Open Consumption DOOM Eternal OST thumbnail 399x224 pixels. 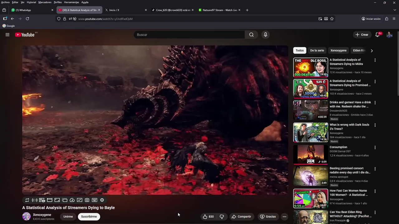pyautogui.click(x=310, y=155)
